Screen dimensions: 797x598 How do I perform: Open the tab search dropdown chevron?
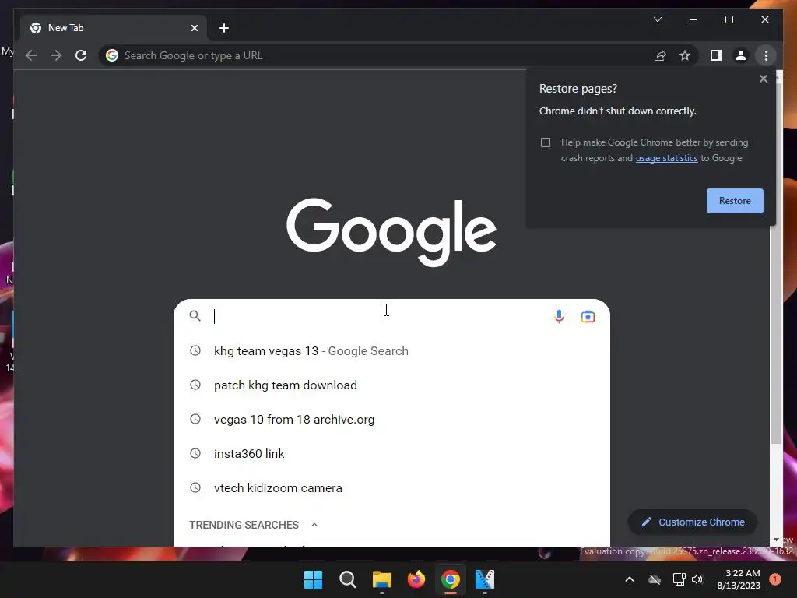pyautogui.click(x=657, y=19)
